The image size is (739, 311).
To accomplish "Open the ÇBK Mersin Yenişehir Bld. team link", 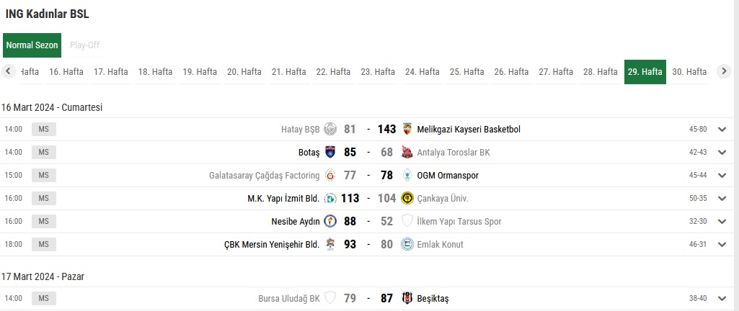I will (x=272, y=245).
